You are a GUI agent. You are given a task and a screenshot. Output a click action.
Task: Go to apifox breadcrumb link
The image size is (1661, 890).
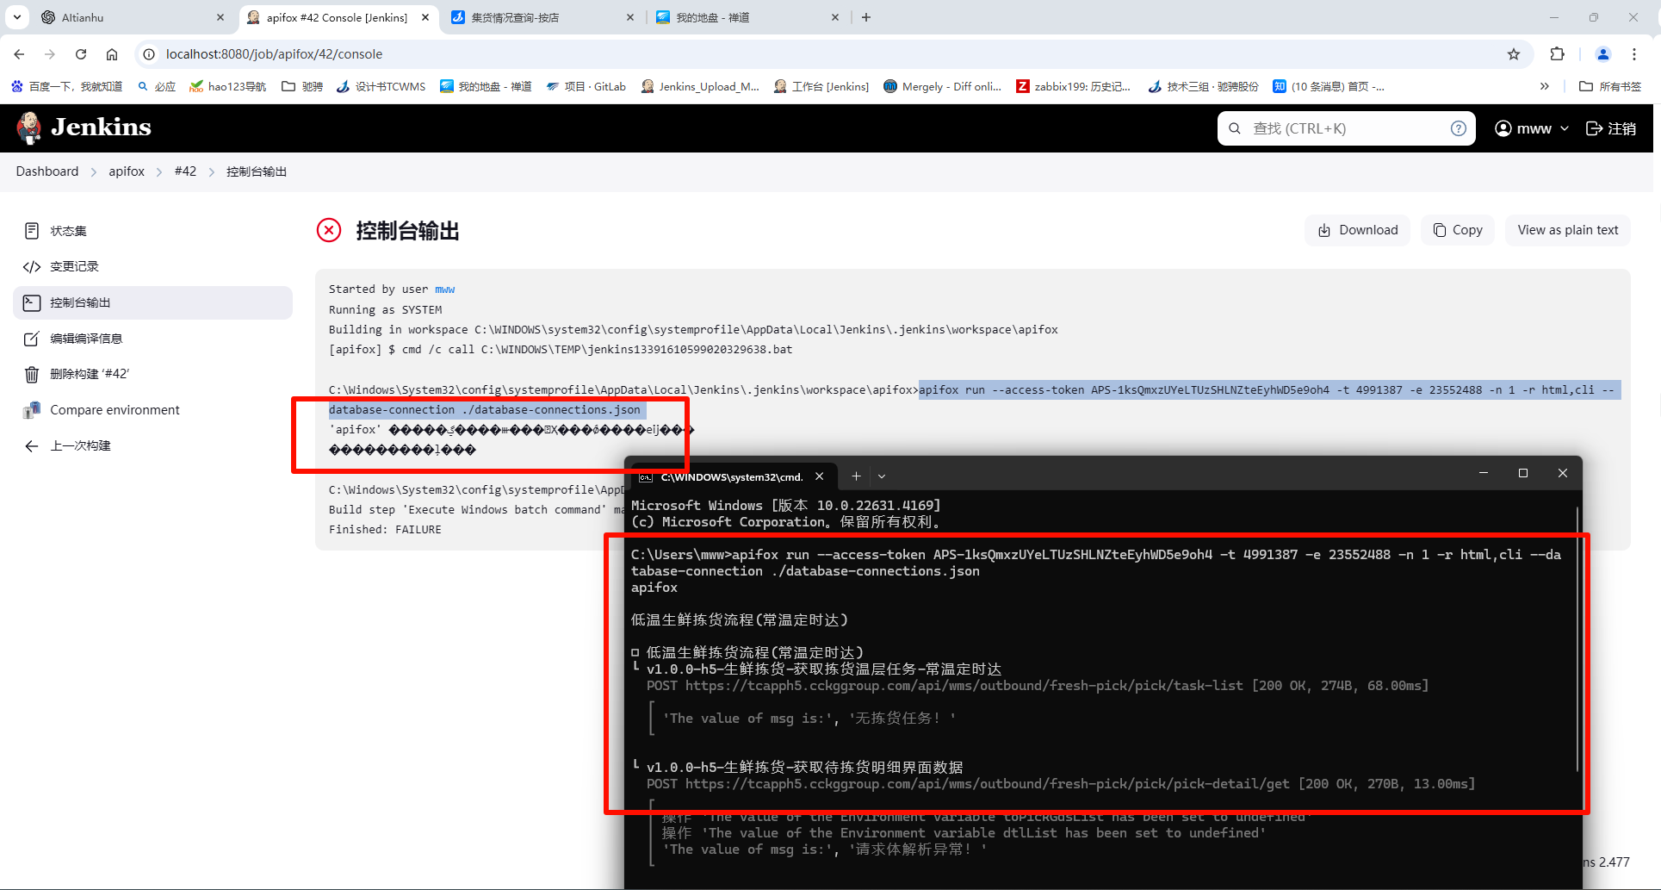127,171
